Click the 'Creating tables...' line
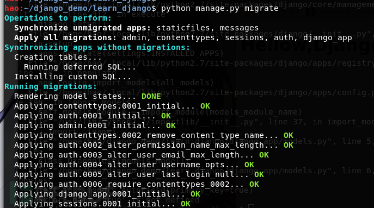The image size is (374, 208). point(58,57)
